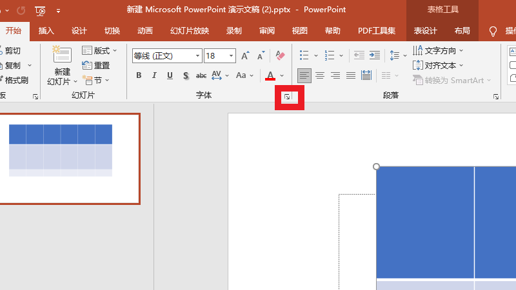This screenshot has width=516, height=290.
Task: Center align the text
Action: pyautogui.click(x=319, y=75)
